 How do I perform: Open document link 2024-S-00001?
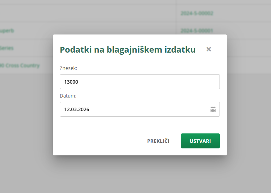pyautogui.click(x=197, y=31)
